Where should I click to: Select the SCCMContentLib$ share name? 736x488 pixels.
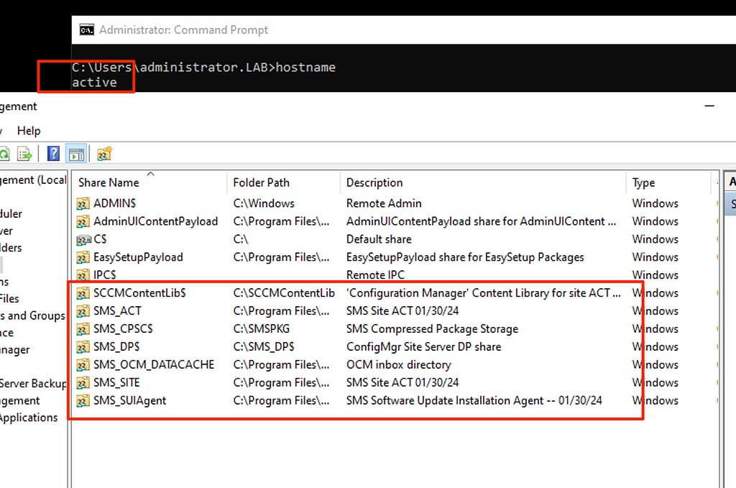[139, 293]
